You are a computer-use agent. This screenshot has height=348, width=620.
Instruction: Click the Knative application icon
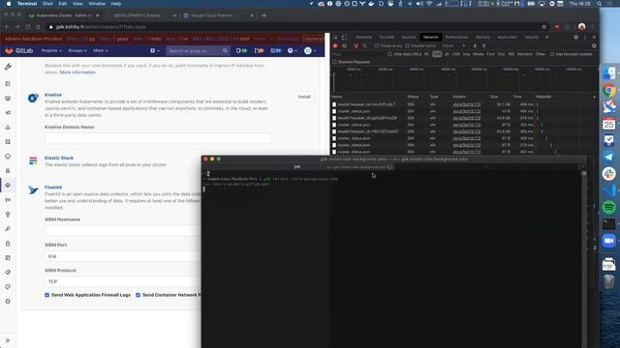coord(33,98)
